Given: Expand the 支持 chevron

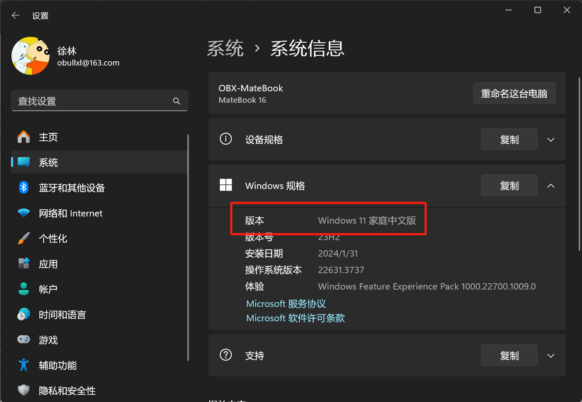Looking at the screenshot, I should (551, 356).
